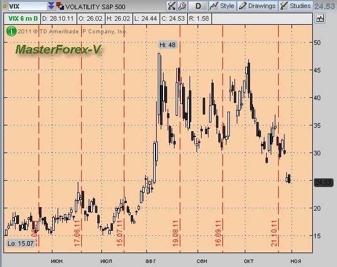337x267 pixels.
Task: Click the VIX symbol input field
Action: click(28, 6)
